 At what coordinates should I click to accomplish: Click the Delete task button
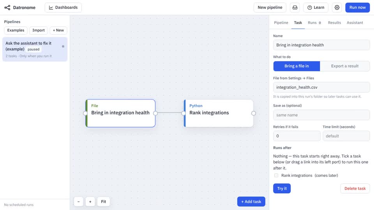point(355,188)
